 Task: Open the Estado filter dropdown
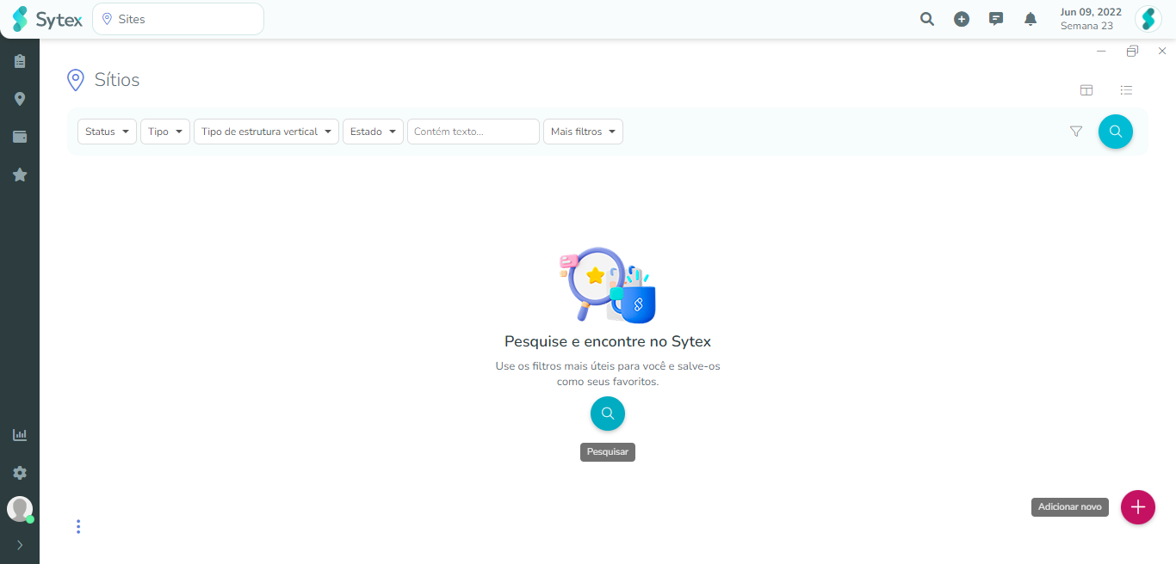coord(373,132)
